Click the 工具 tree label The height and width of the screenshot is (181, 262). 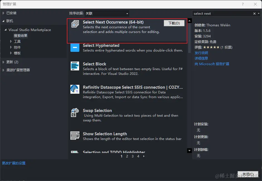[17, 41]
